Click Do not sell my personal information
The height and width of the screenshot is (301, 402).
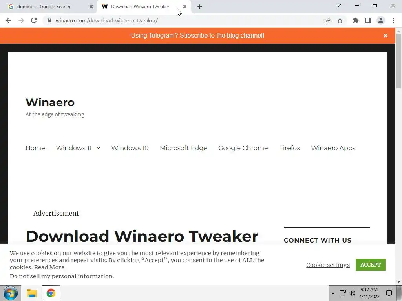coord(61,276)
